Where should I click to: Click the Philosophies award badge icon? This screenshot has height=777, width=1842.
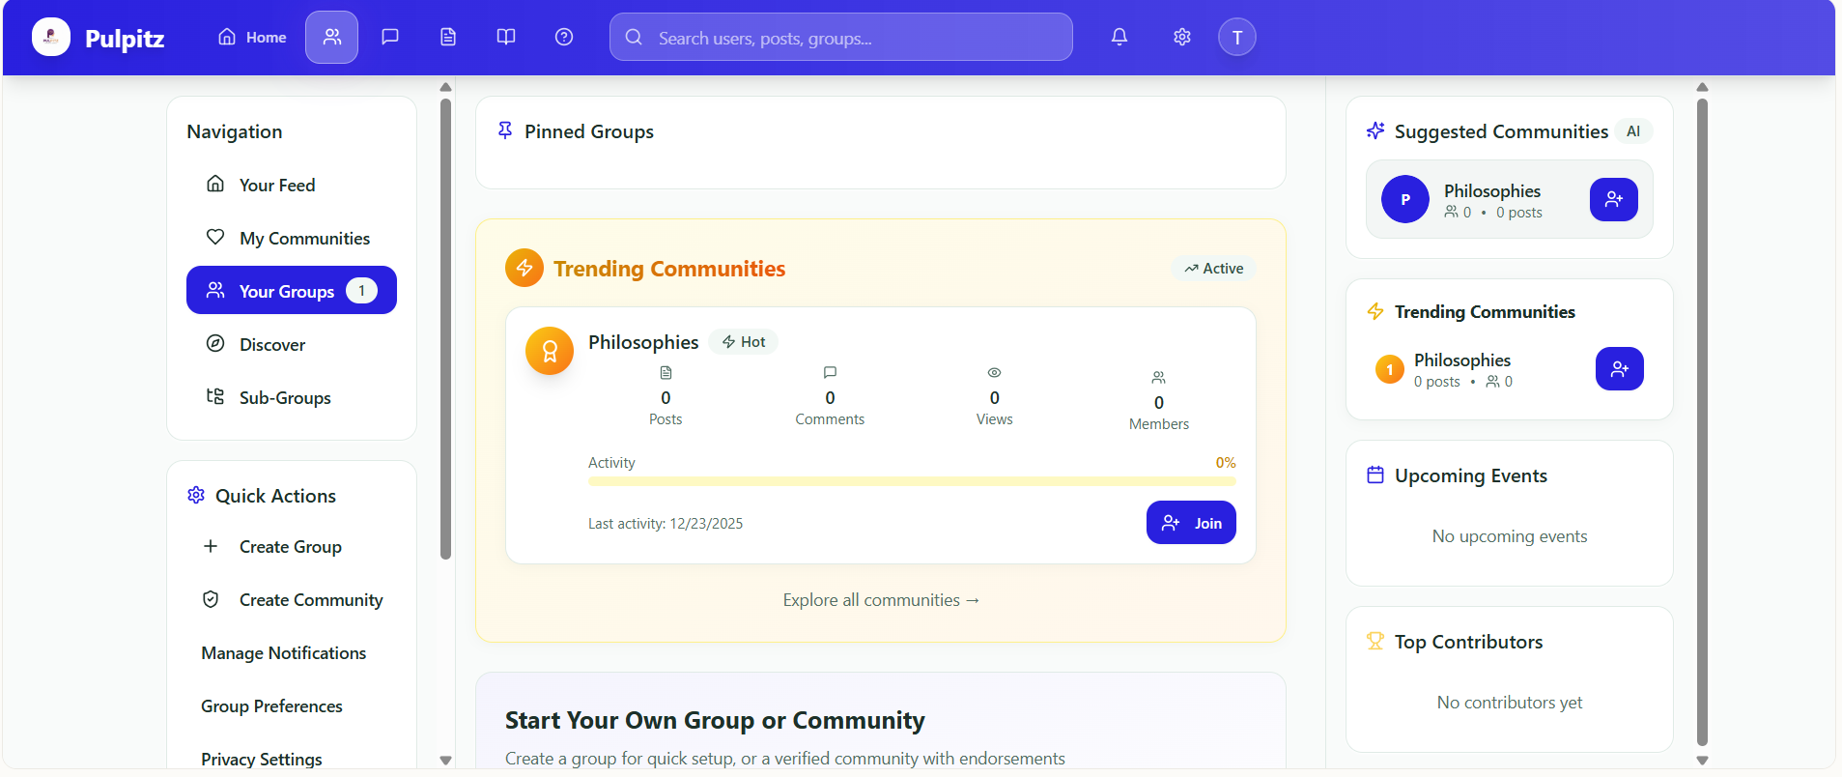point(550,351)
